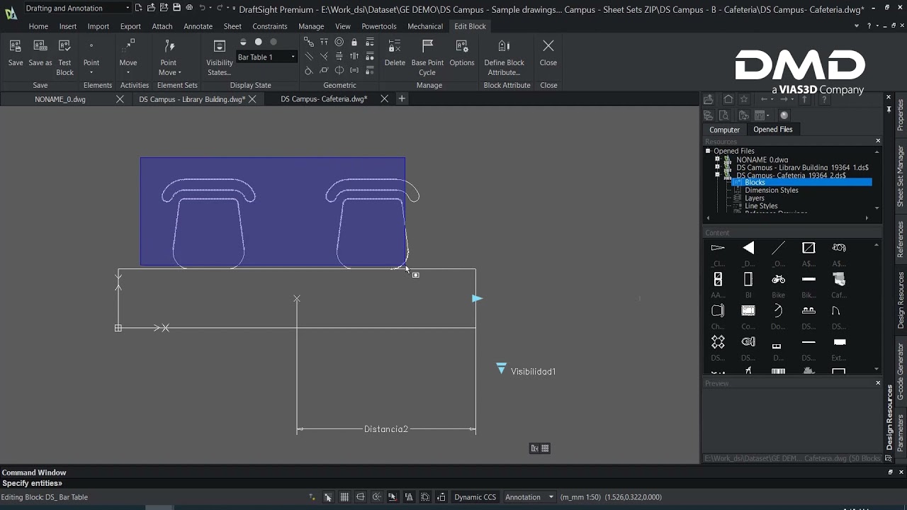Screen dimensions: 907x510
Task: Click the Save block icon
Action: click(x=16, y=46)
